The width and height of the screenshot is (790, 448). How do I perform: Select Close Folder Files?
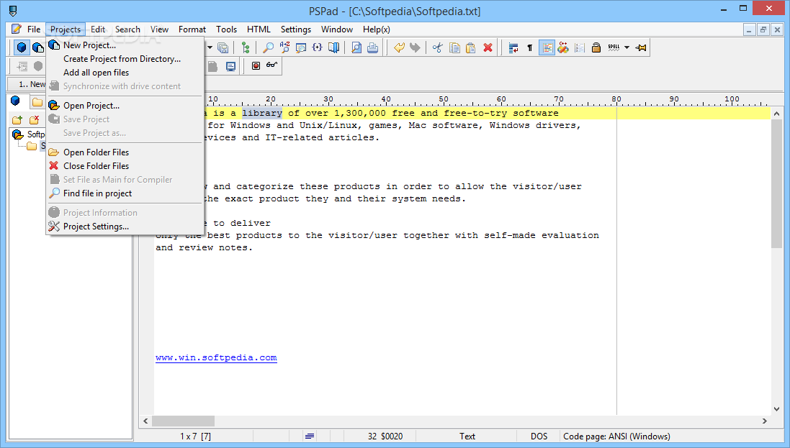[x=125, y=165]
